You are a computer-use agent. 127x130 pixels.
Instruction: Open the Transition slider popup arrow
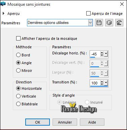106,83
